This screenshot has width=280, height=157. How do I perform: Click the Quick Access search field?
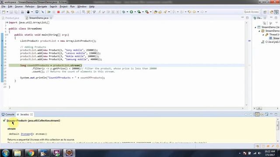tap(251, 12)
